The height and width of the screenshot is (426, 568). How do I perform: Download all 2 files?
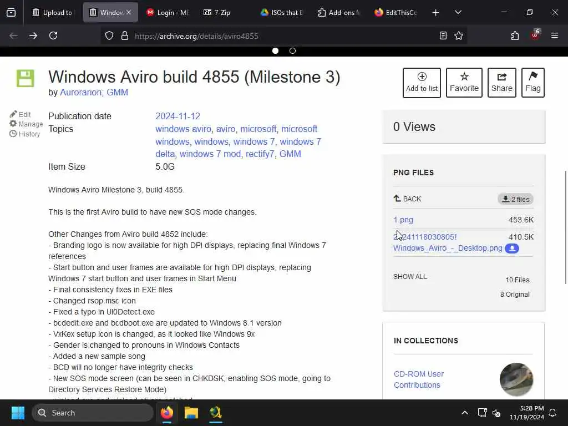pyautogui.click(x=515, y=199)
